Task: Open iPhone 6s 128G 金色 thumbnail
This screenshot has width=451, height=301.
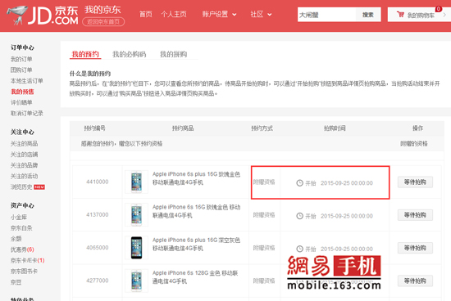Action: [x=136, y=281]
